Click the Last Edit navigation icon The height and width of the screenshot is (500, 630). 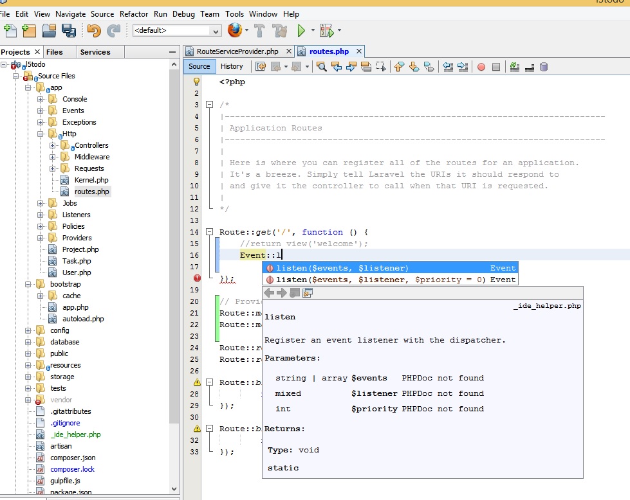(261, 67)
